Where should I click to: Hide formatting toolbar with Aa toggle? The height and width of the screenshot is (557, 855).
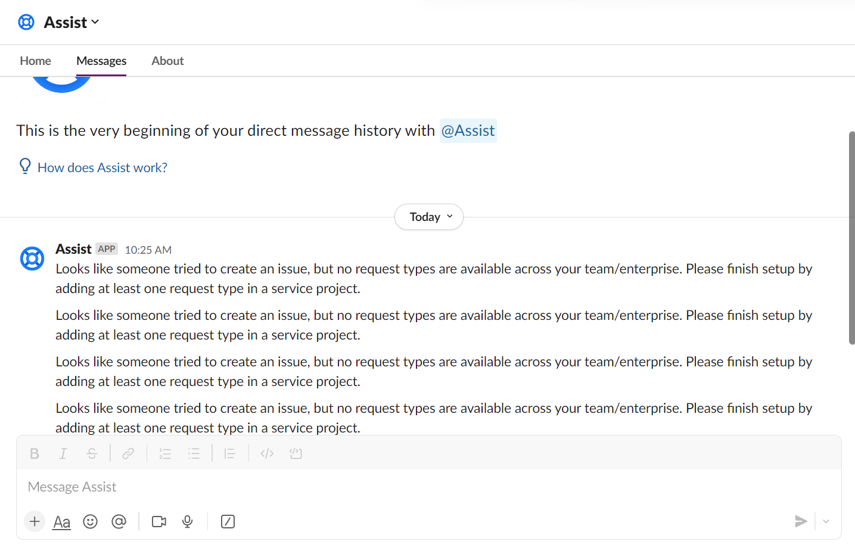coord(62,522)
